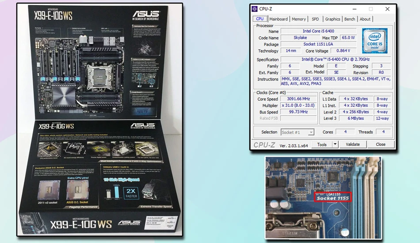Click the Socket 1155 motherboard photo
The width and height of the screenshot is (420, 243).
tap(323, 198)
